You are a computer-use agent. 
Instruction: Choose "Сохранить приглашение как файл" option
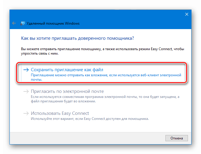[x=67, y=69]
